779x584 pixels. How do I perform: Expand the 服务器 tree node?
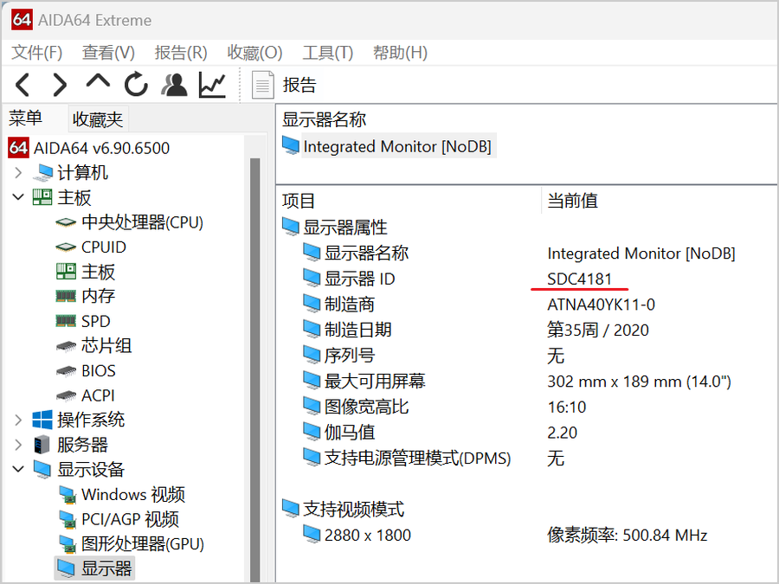pos(18,445)
